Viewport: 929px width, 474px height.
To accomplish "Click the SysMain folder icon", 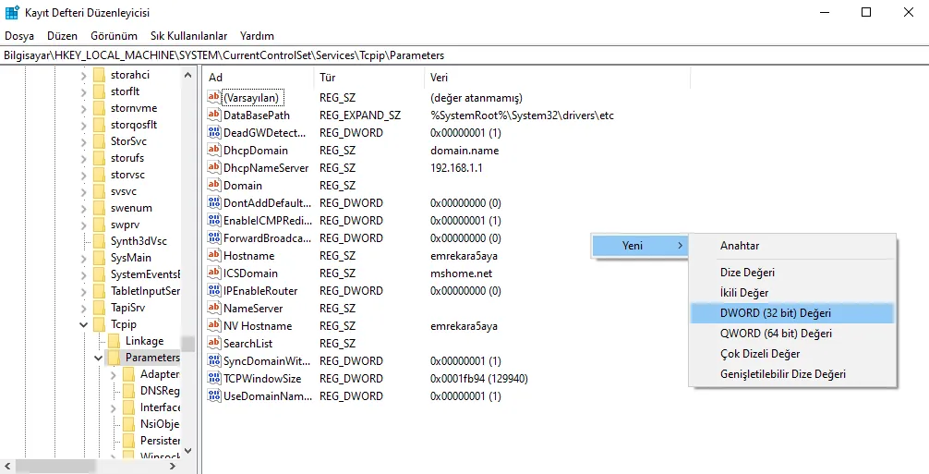I will [100, 258].
